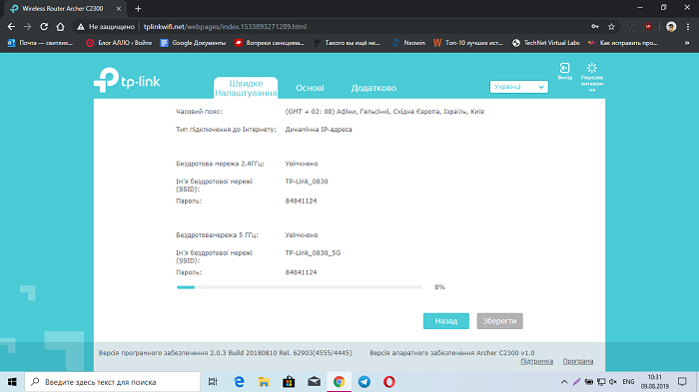
Task: Open Neowin bookmark
Action: pos(408,43)
